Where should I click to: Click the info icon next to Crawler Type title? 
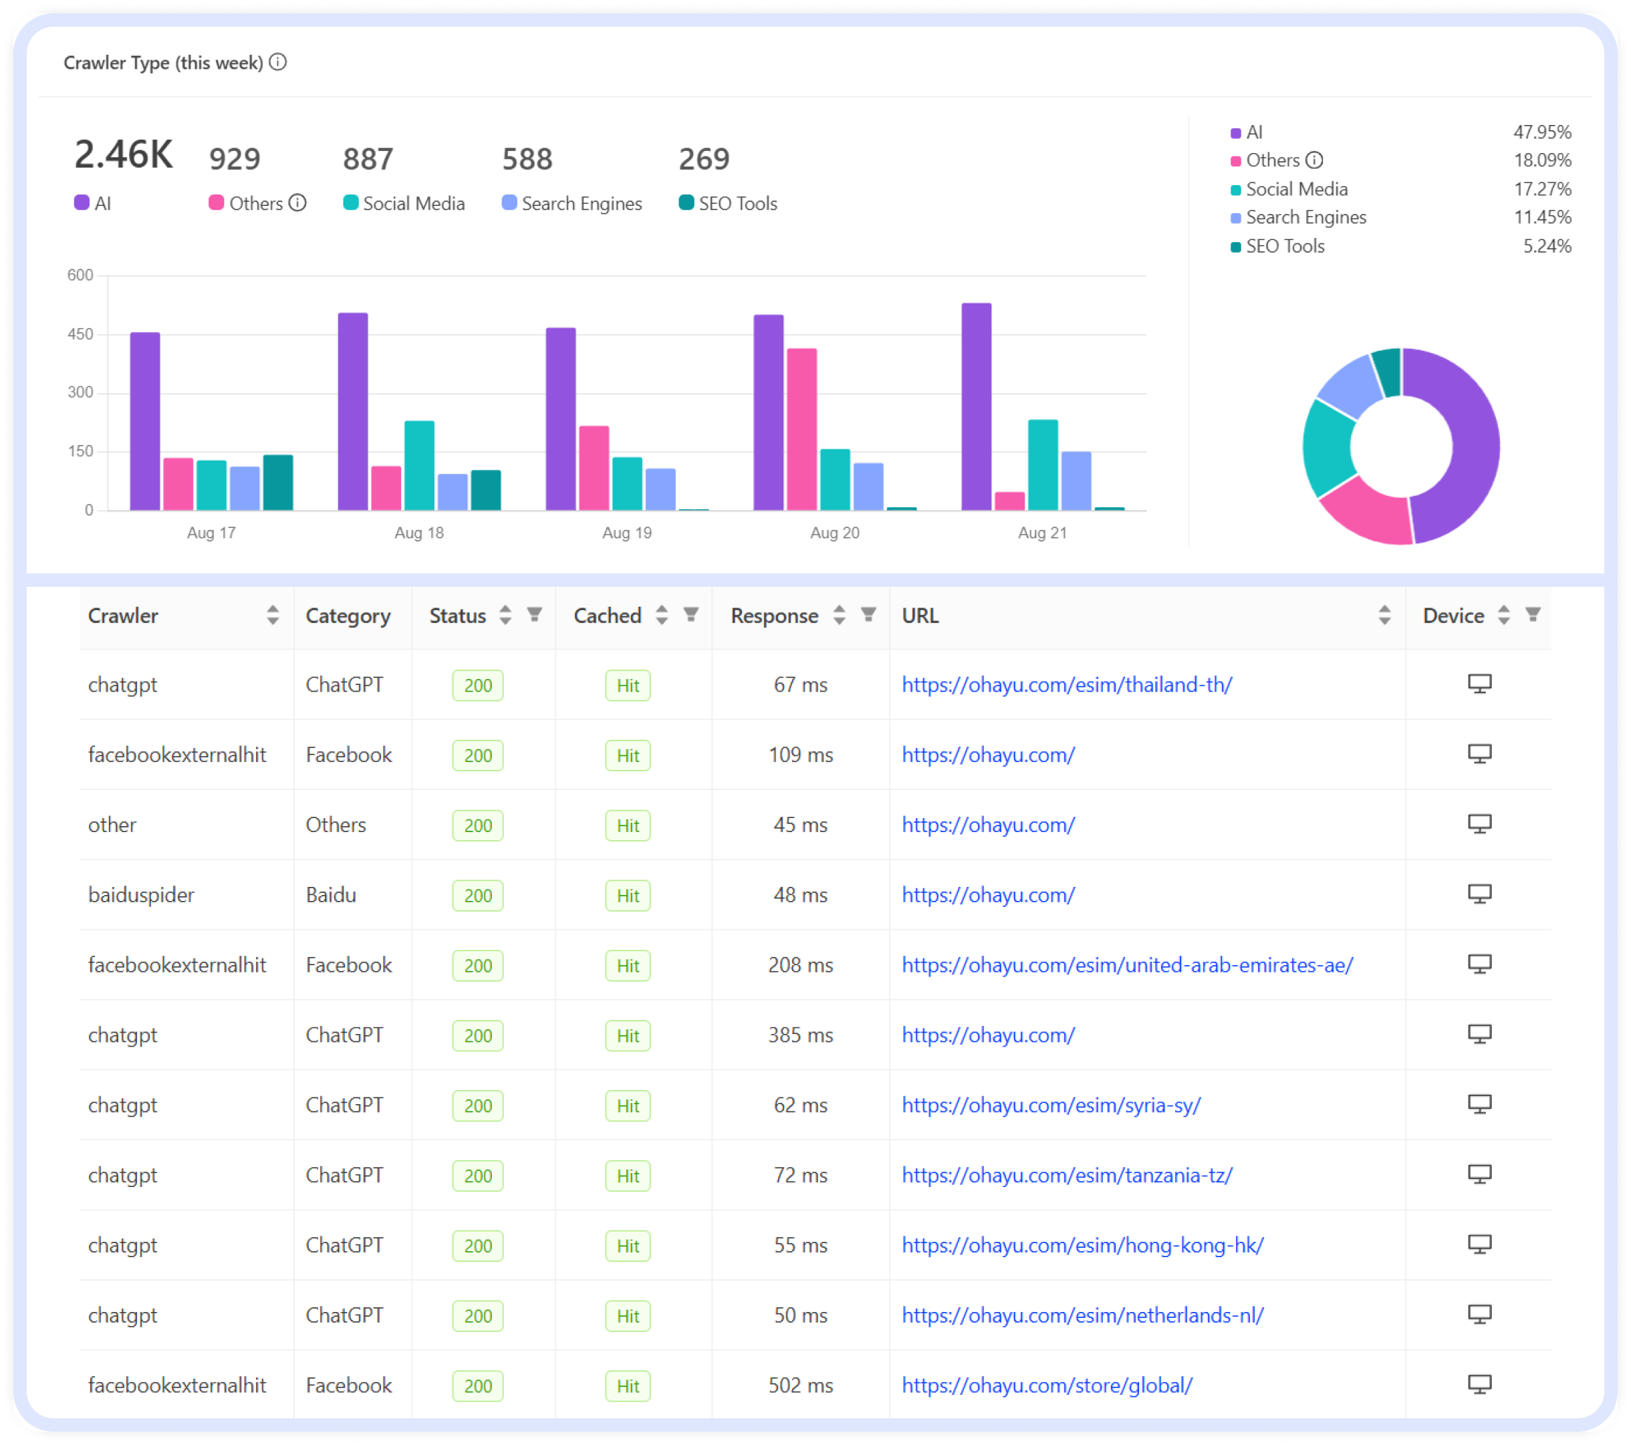click(x=277, y=61)
